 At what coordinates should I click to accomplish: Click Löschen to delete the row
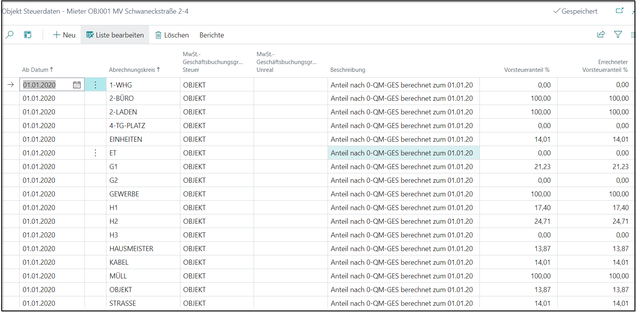172,35
